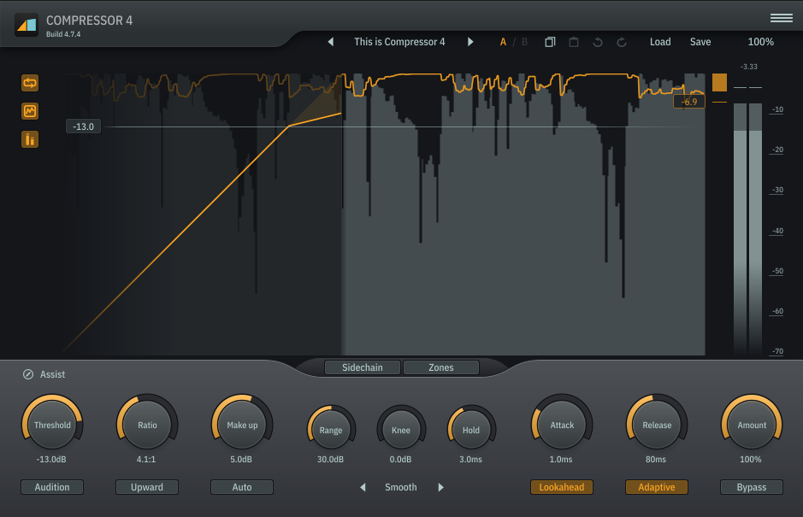Click the -13.0 threshold label
803x517 pixels.
(x=84, y=126)
